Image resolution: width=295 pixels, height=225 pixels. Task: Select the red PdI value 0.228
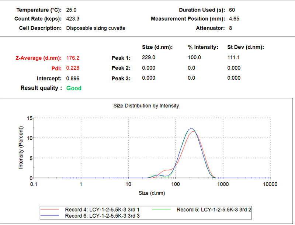coord(73,68)
